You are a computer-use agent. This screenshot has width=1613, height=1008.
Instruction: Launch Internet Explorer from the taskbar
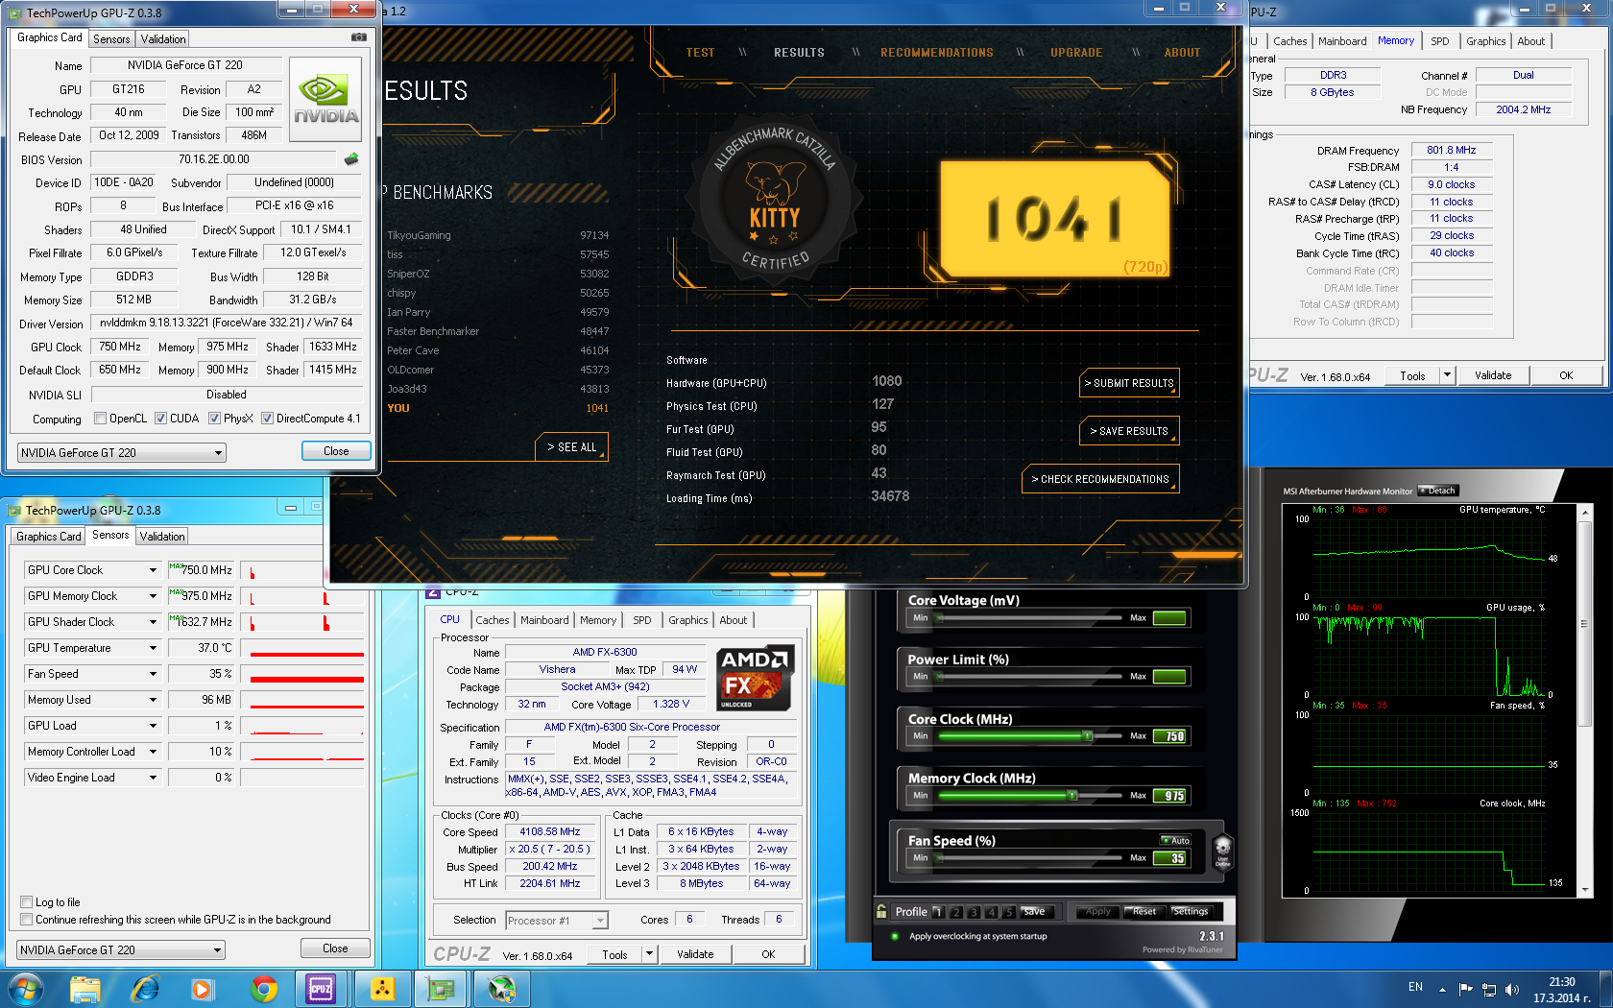tap(145, 989)
